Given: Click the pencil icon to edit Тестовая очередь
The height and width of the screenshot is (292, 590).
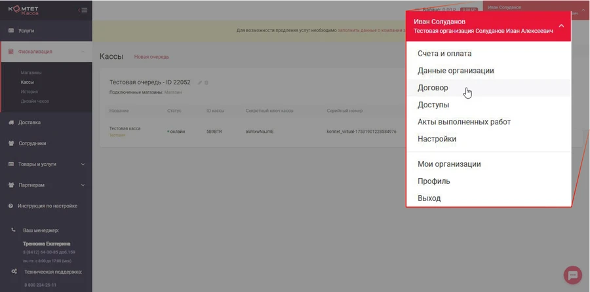Looking at the screenshot, I should 200,82.
